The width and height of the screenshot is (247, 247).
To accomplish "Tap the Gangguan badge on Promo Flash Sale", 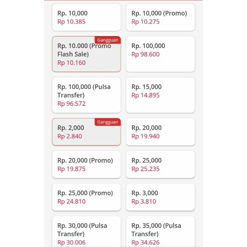I will click(x=108, y=40).
